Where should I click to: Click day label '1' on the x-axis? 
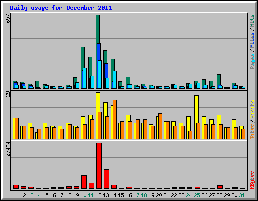(x=17, y=195)
